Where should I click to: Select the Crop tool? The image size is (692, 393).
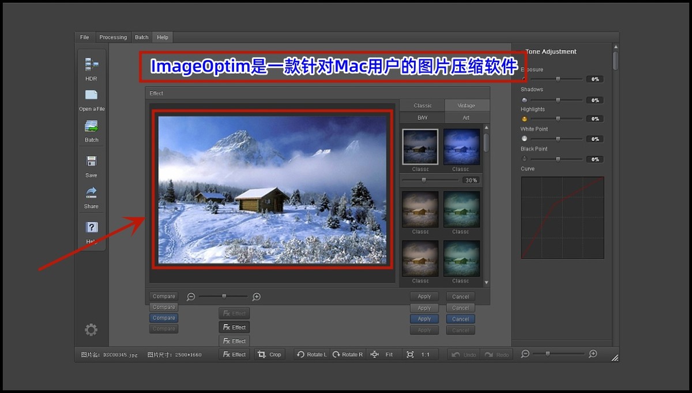269,354
